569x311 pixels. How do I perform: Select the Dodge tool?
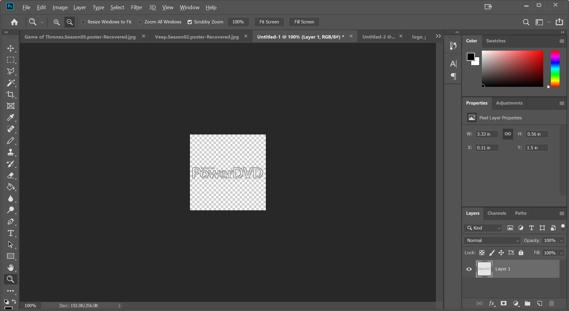tap(11, 210)
